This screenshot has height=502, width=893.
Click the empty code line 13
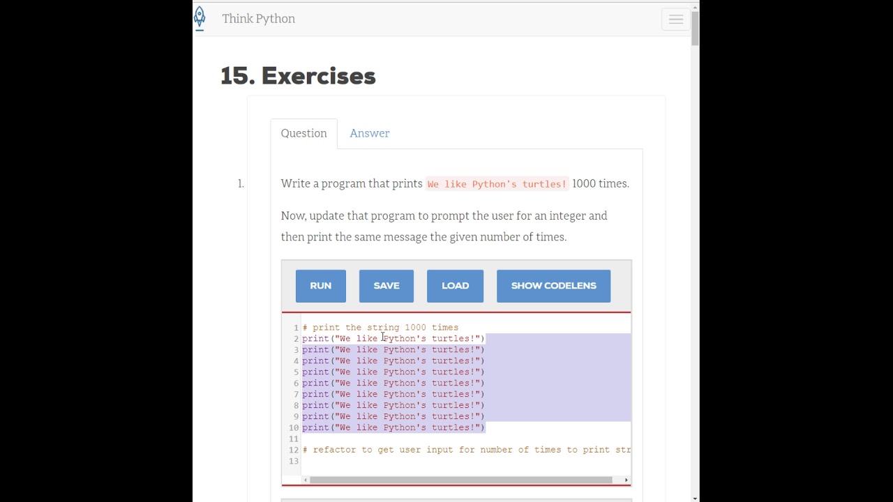point(466,461)
